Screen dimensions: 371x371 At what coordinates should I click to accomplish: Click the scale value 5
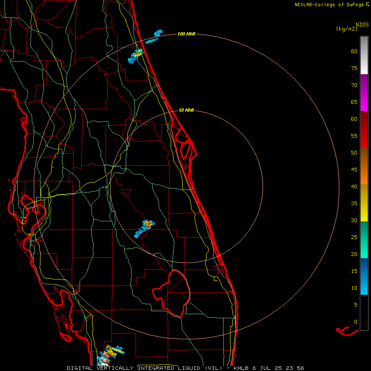(x=356, y=305)
